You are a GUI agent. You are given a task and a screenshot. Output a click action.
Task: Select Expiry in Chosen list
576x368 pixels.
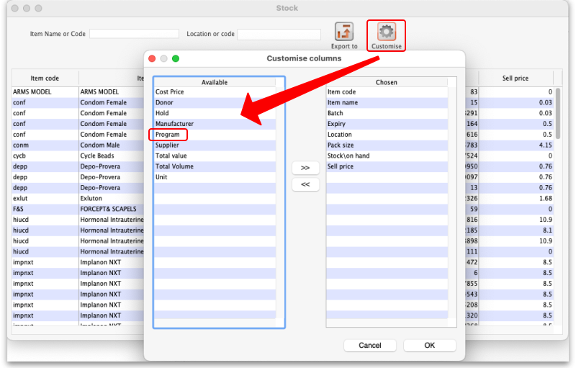(x=337, y=124)
